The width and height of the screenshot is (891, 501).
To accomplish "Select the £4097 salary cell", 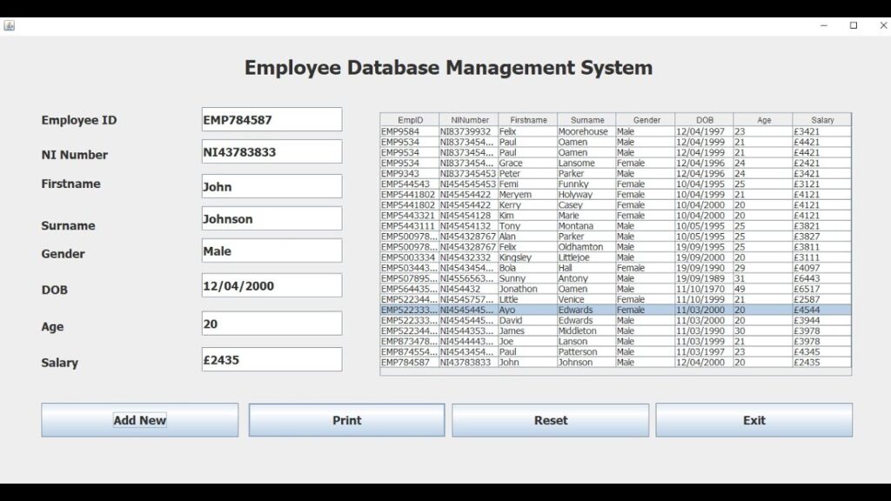I will coord(822,268).
